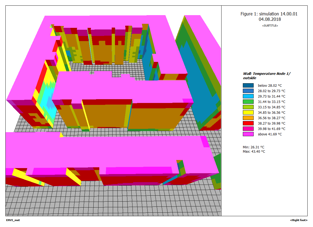Select the olive 33.15 to 34.85 °C swatch
Image resolution: width=313 pixels, height=227 pixels.
coord(248,107)
